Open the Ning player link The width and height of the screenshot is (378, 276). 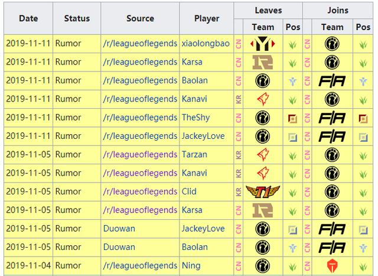[x=191, y=265]
